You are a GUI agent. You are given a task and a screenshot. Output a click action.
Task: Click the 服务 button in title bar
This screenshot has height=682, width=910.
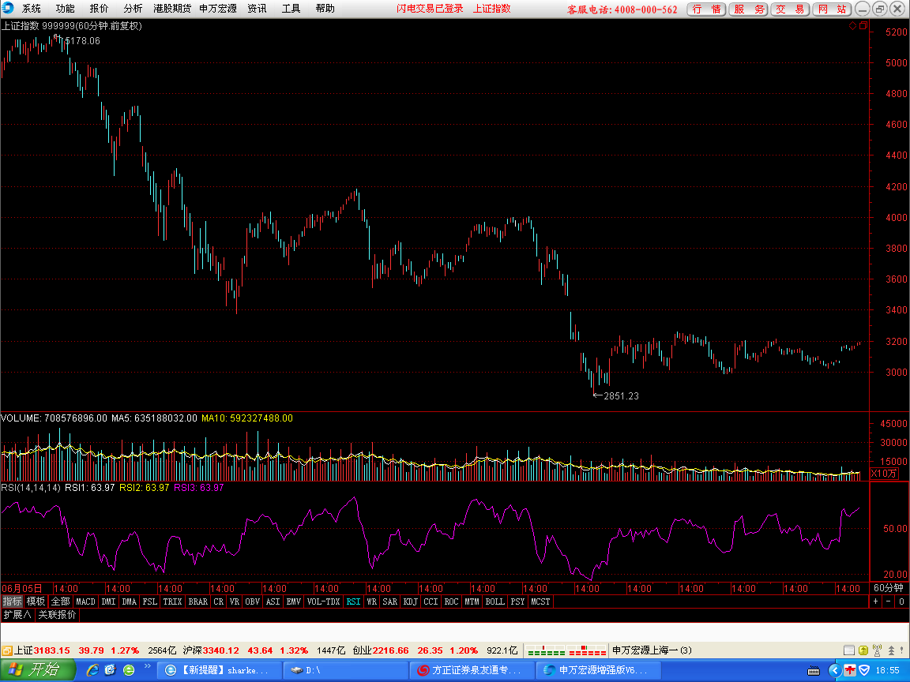[749, 9]
